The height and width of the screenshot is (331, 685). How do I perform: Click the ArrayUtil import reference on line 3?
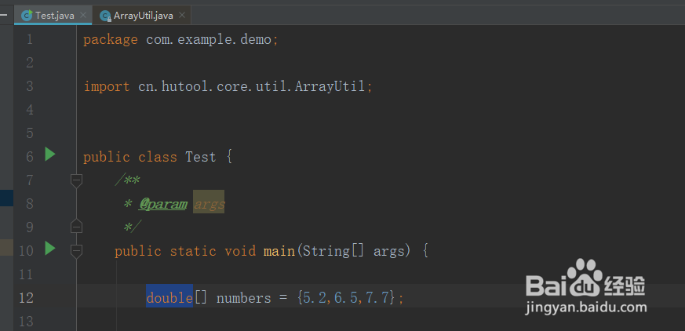coord(330,86)
